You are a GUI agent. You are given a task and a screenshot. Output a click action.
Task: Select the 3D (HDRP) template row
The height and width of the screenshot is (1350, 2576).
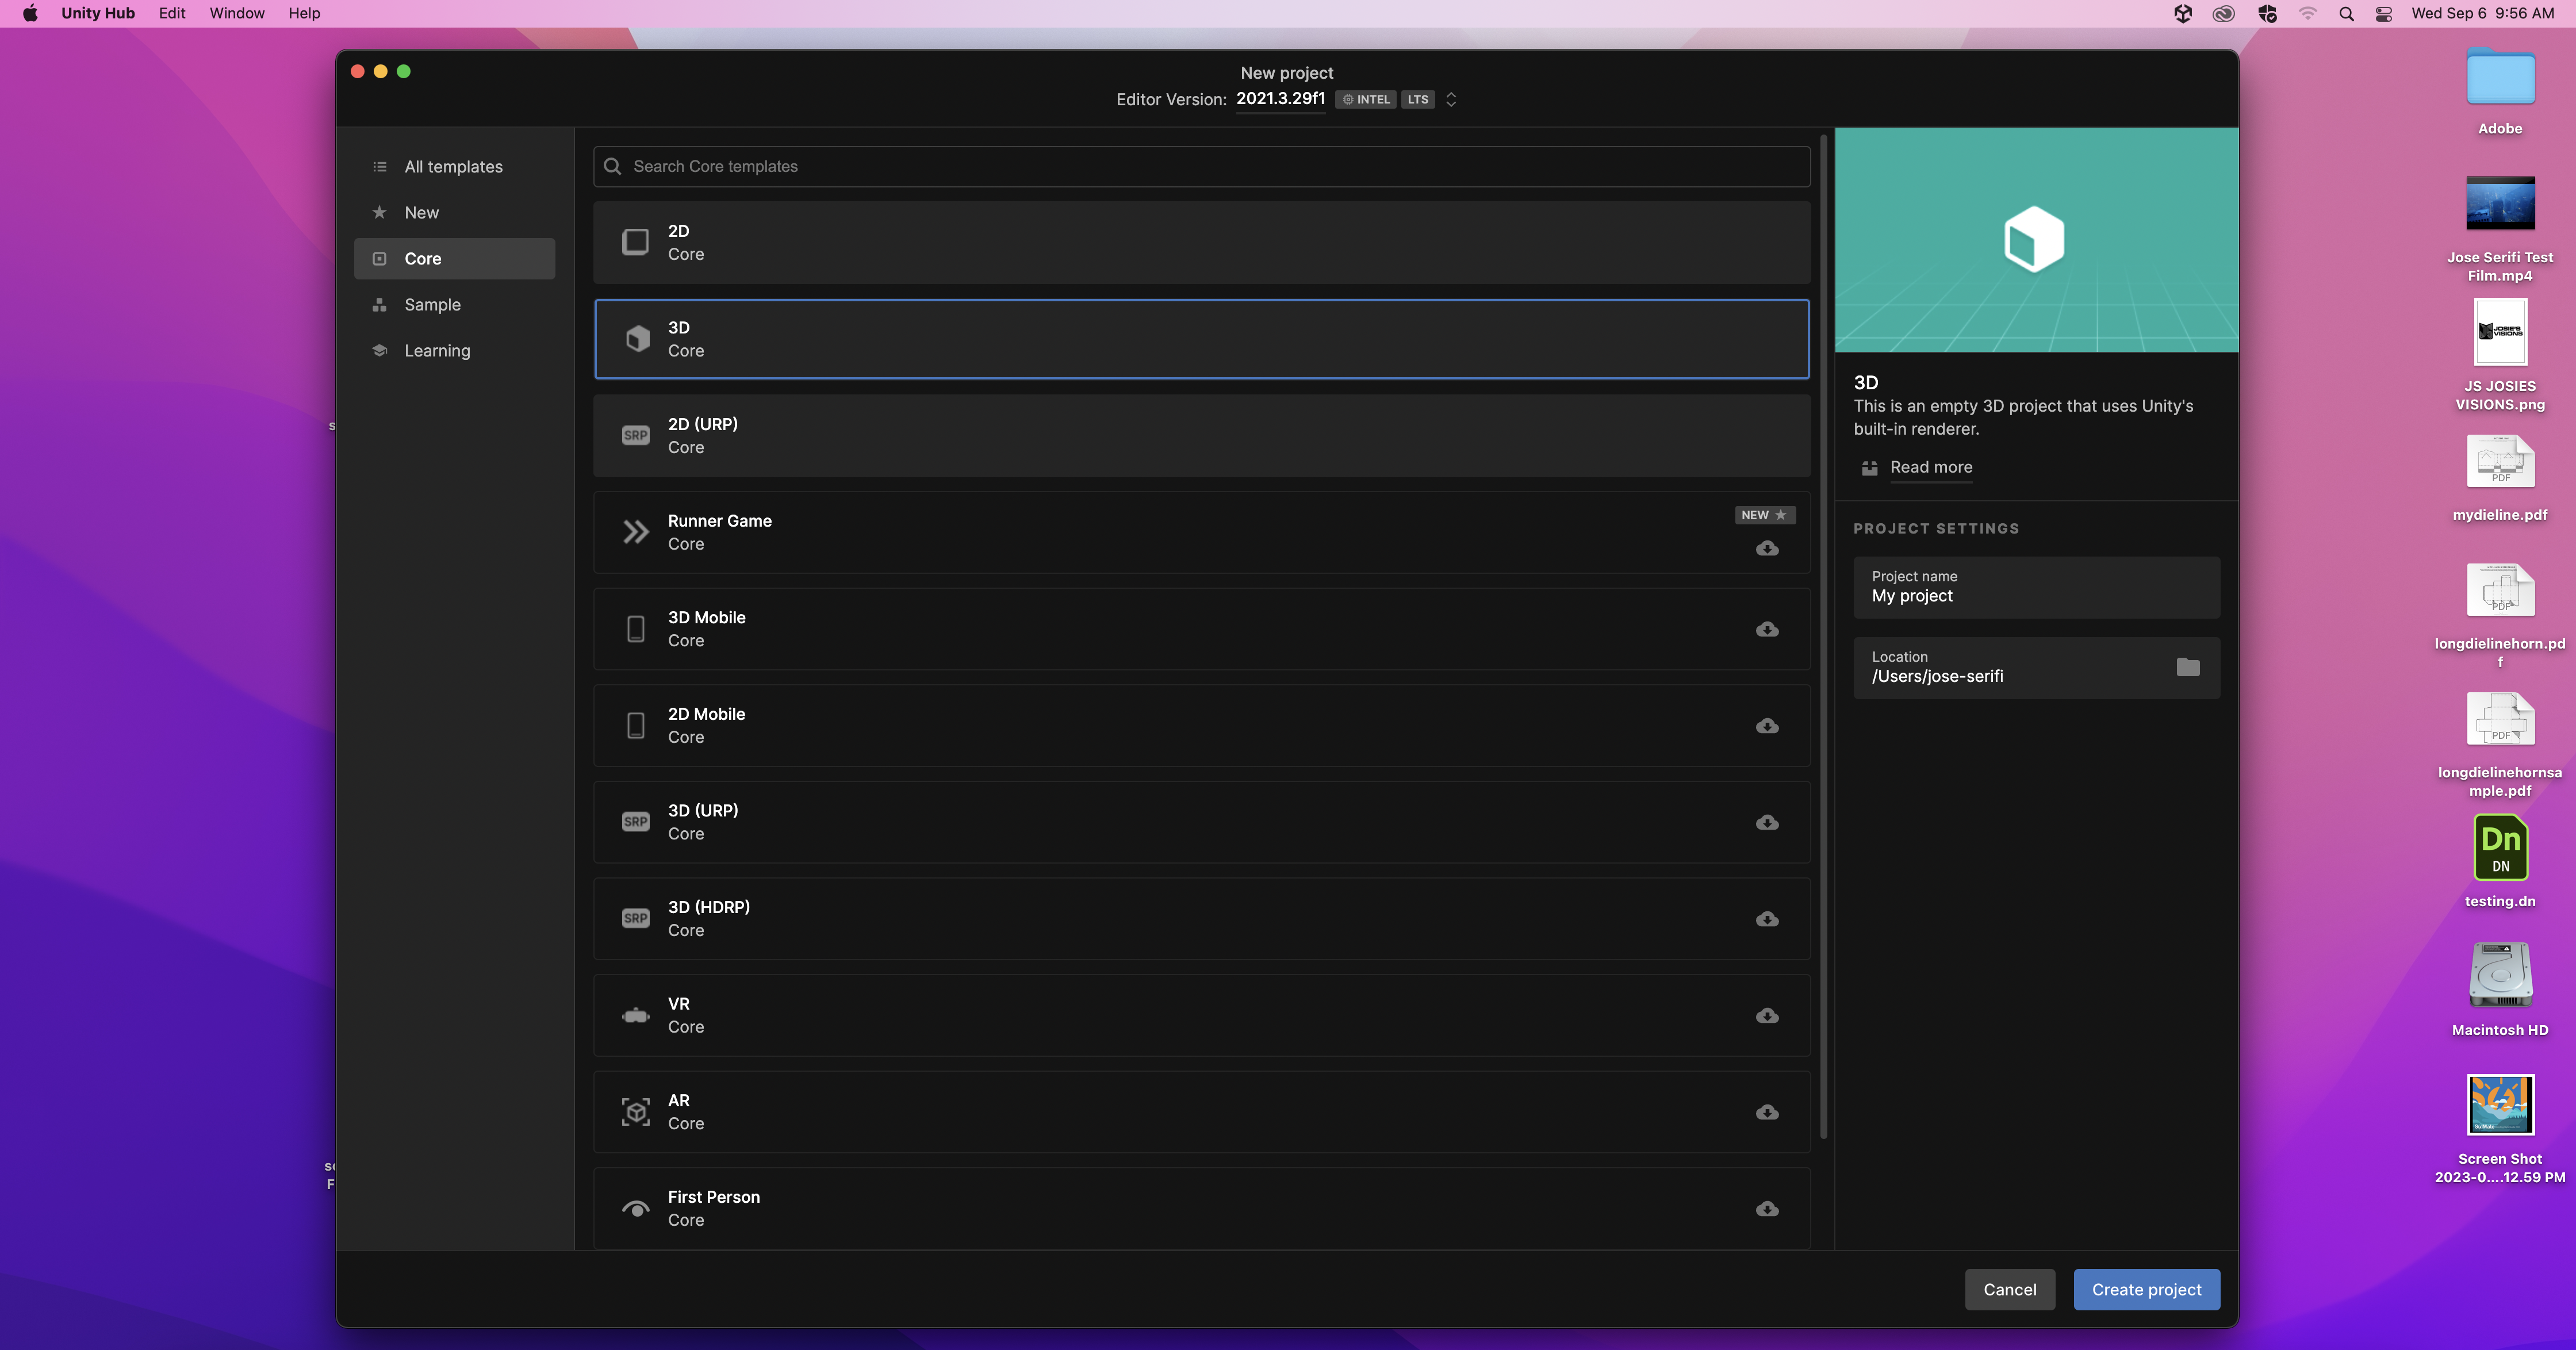pyautogui.click(x=1201, y=918)
